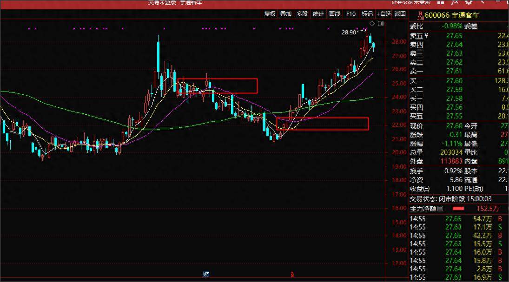Select the 买二 row at 27.59

coord(459,90)
